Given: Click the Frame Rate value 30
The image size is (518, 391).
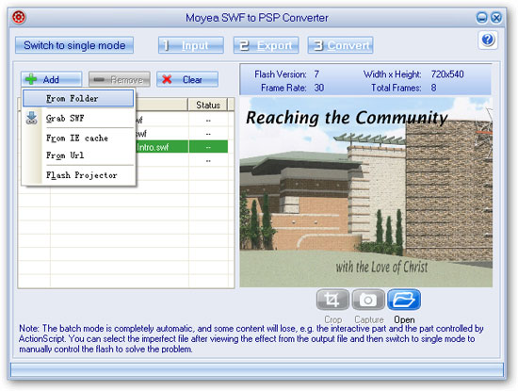Looking at the screenshot, I should (x=318, y=88).
